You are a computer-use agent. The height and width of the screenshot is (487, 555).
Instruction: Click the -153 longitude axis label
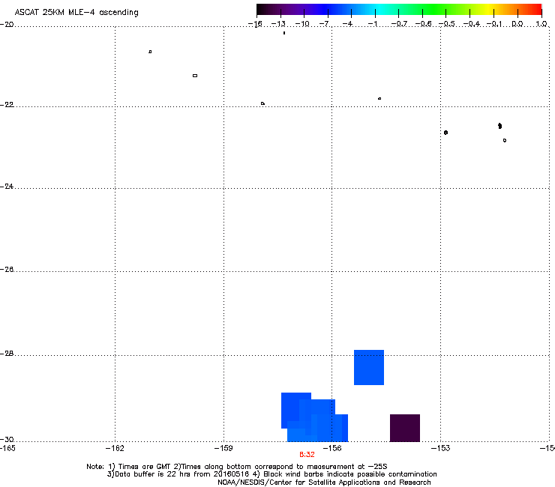441,448
